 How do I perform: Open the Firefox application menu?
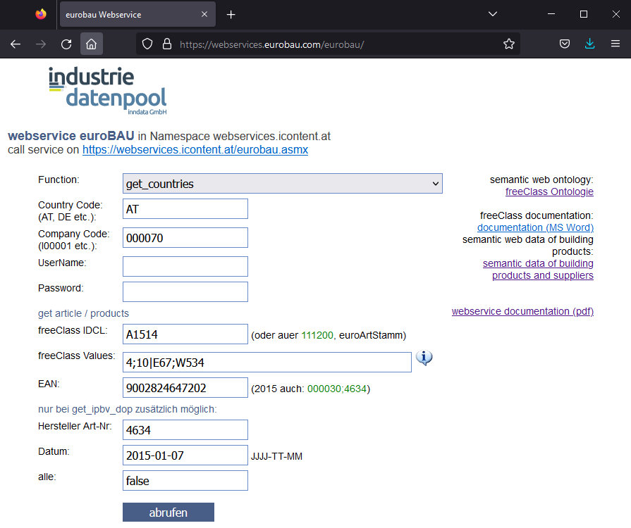coord(615,44)
